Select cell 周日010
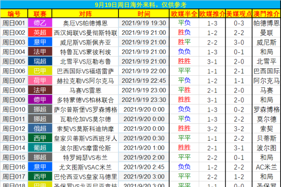This screenshot has width=281, height=187. tap(14, 109)
